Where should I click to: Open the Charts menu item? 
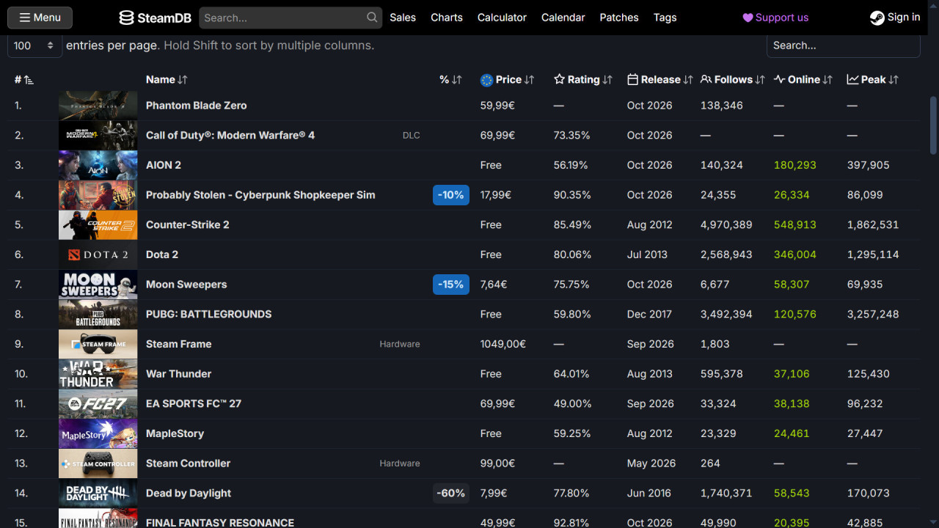447,18
